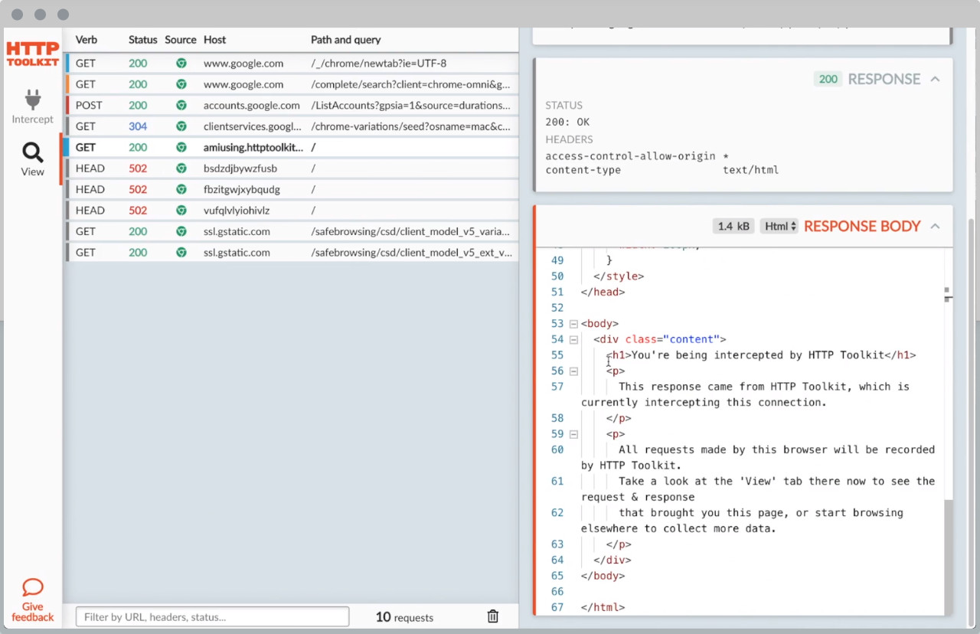
Task: Click the Give feedback speech-bubble button
Action: pos(32,600)
